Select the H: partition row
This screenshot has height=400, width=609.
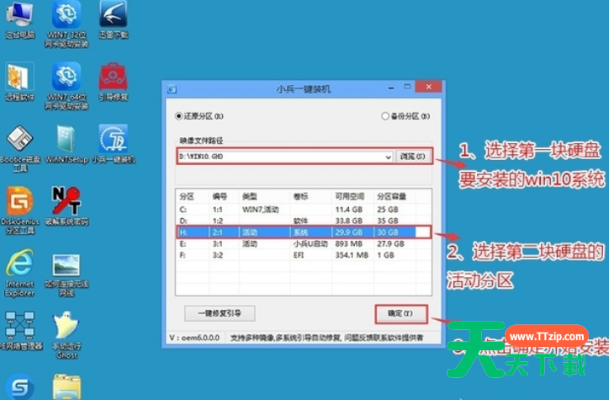pos(304,232)
